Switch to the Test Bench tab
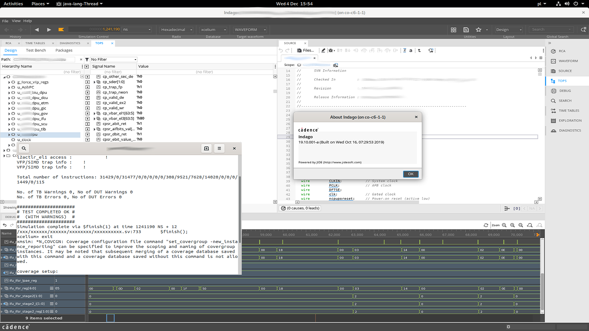The height and width of the screenshot is (331, 589). 35,50
